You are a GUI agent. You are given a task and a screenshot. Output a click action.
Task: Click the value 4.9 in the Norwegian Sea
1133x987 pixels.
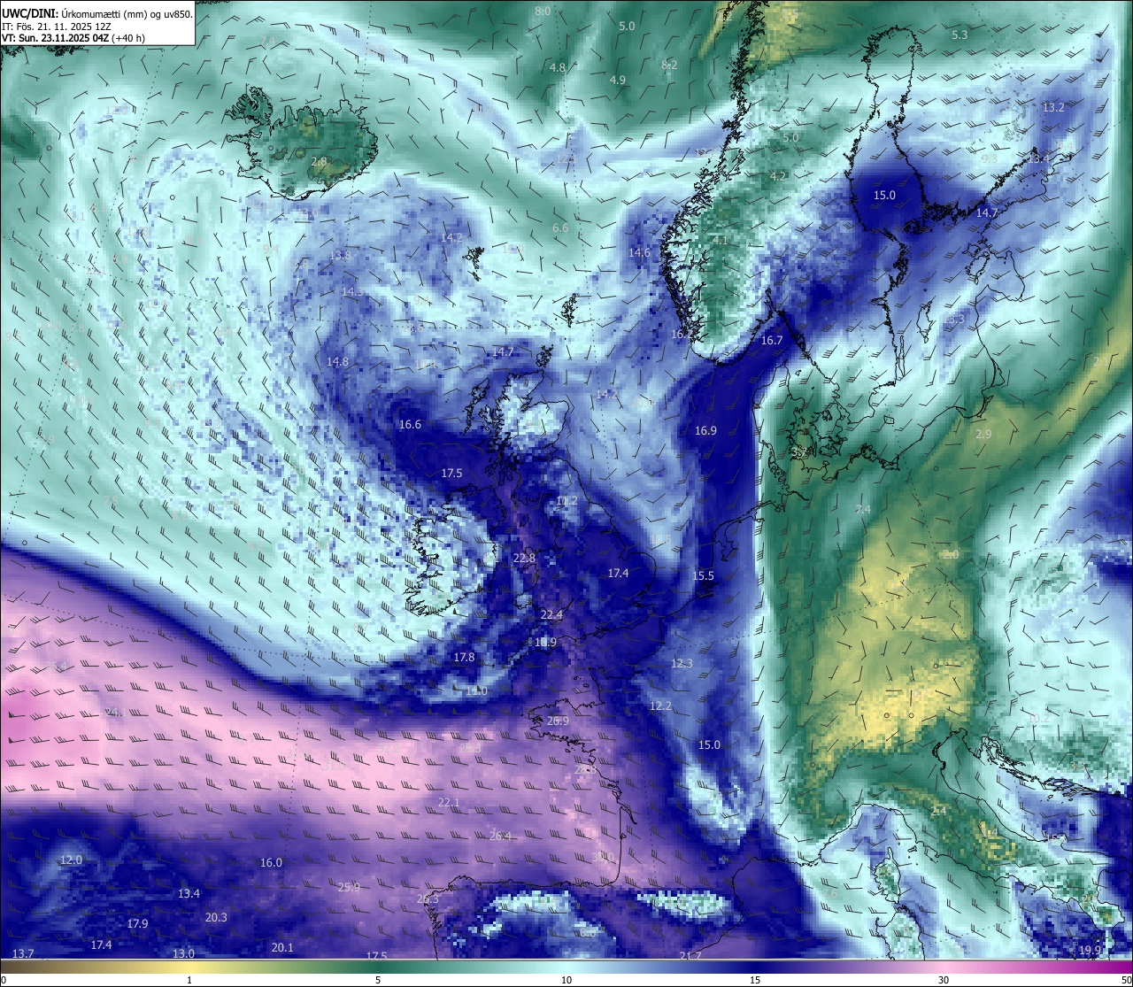[x=618, y=81]
